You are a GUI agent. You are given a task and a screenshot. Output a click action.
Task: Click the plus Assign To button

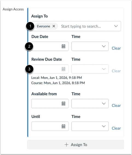[x=76, y=145]
